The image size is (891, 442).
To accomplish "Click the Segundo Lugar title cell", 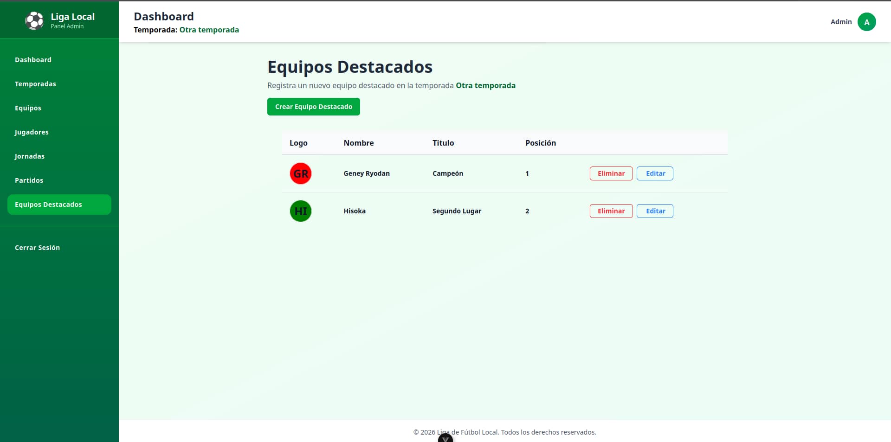I will point(457,211).
